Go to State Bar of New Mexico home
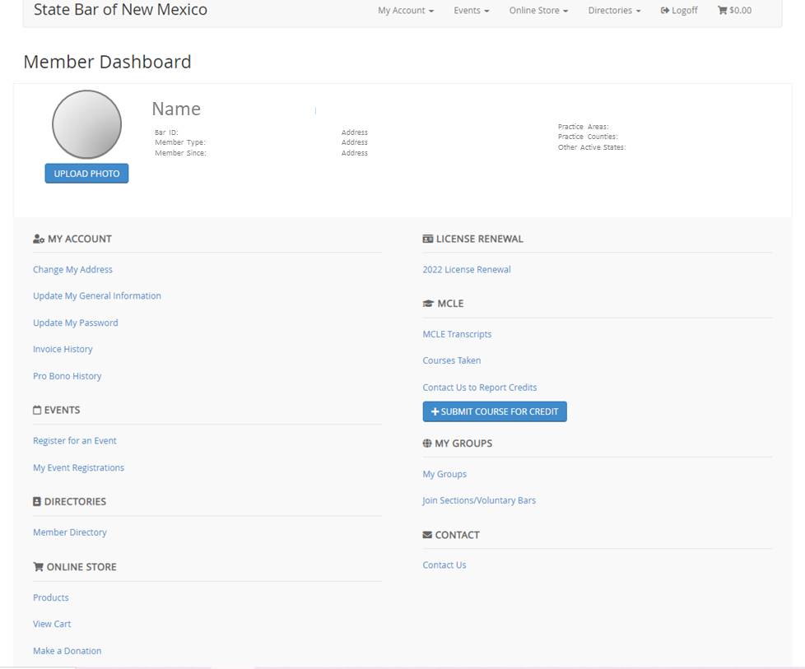 (121, 9)
